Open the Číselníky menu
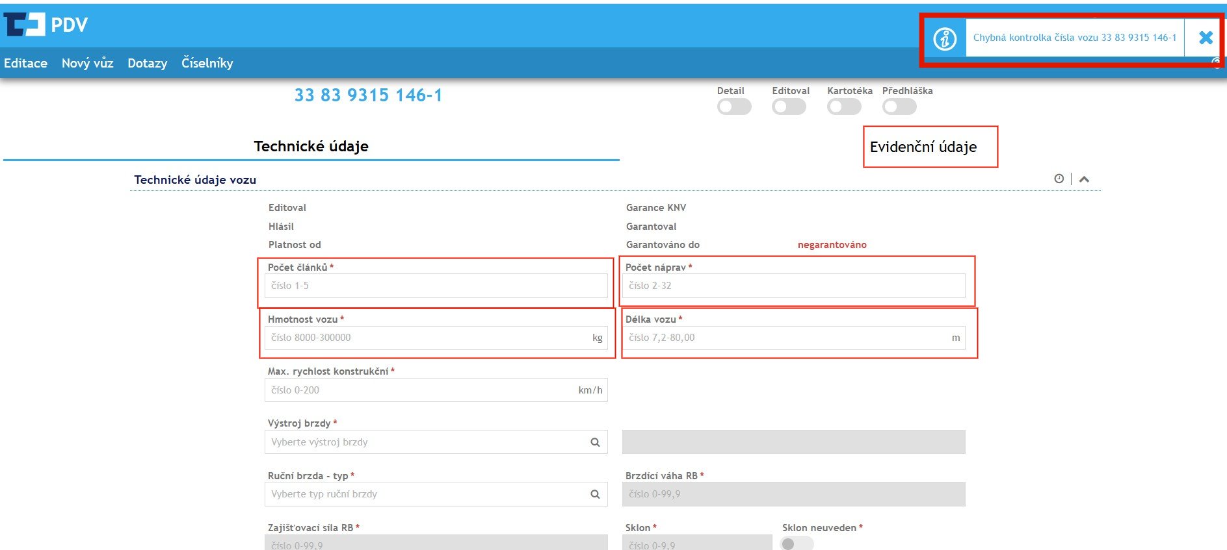The image size is (1227, 550). tap(207, 63)
